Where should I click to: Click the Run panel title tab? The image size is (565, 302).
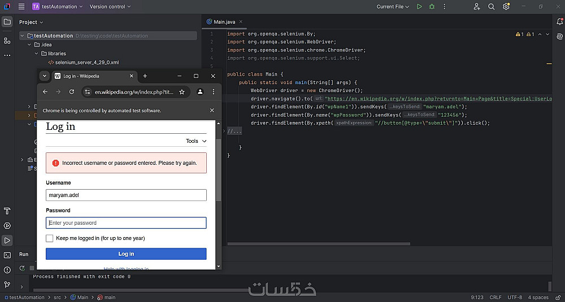tap(24, 254)
